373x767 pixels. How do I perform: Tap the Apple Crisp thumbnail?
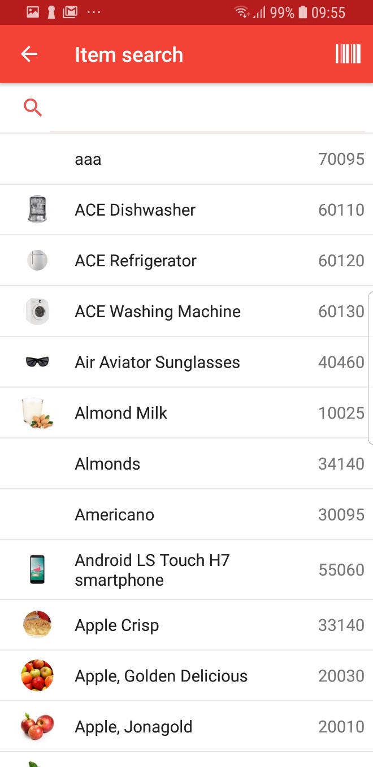click(x=37, y=625)
